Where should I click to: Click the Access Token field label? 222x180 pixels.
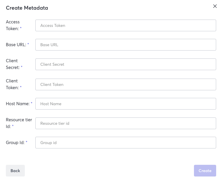point(13,25)
